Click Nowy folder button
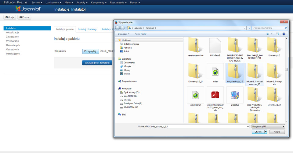Image resolution: width=293 pixels, height=153 pixels. pyautogui.click(x=140, y=34)
